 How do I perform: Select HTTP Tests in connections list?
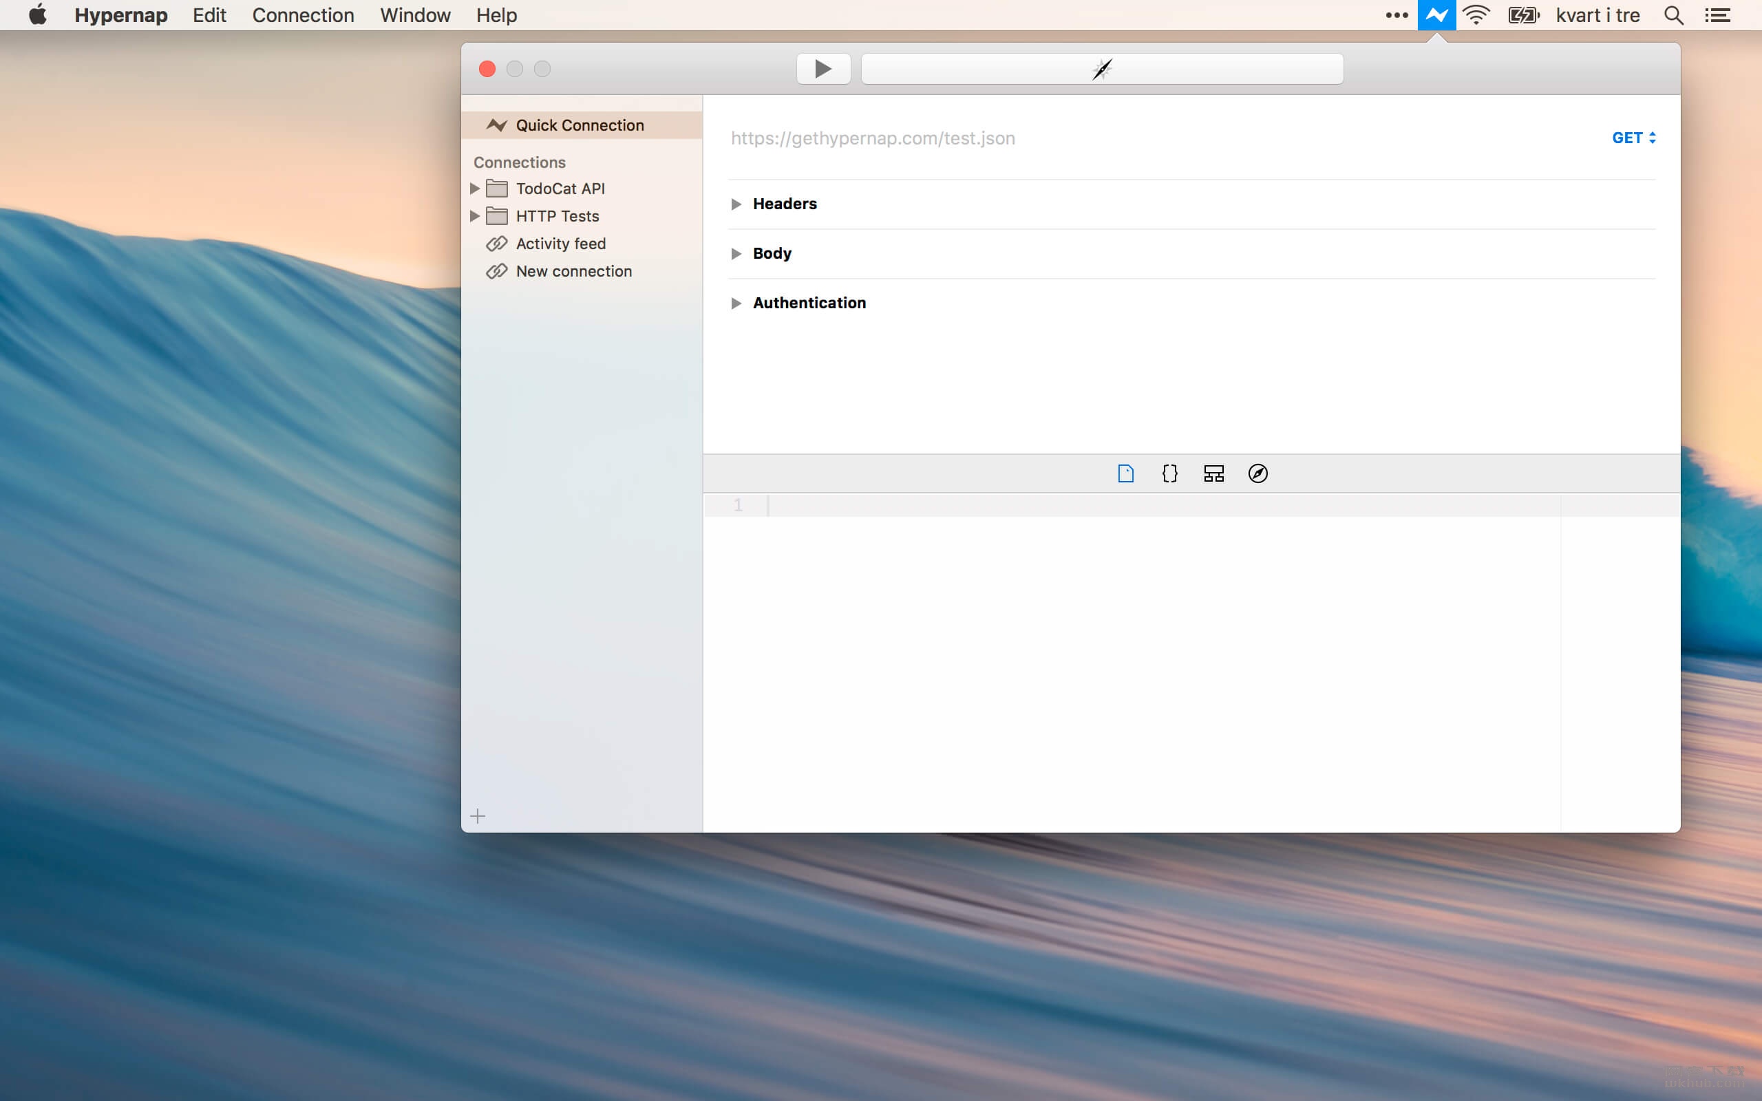click(x=582, y=216)
